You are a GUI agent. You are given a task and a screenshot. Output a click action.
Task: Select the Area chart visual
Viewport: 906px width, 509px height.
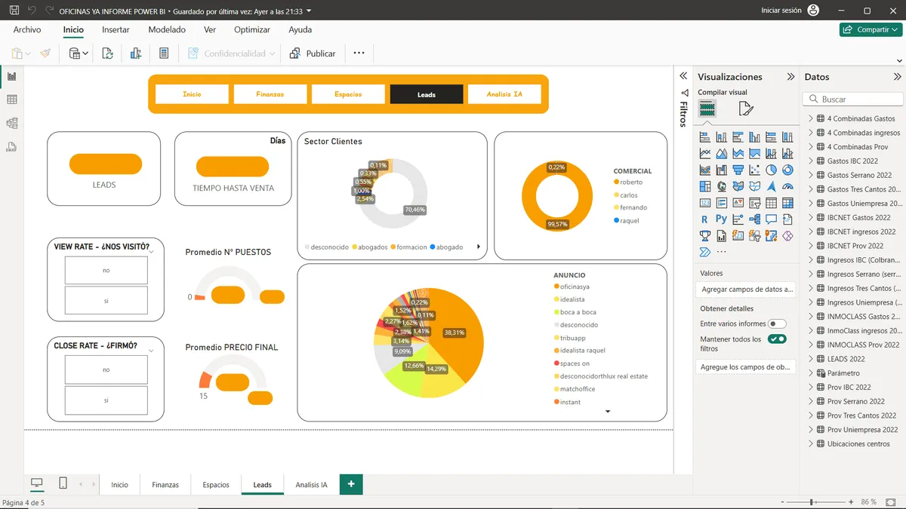click(x=722, y=154)
